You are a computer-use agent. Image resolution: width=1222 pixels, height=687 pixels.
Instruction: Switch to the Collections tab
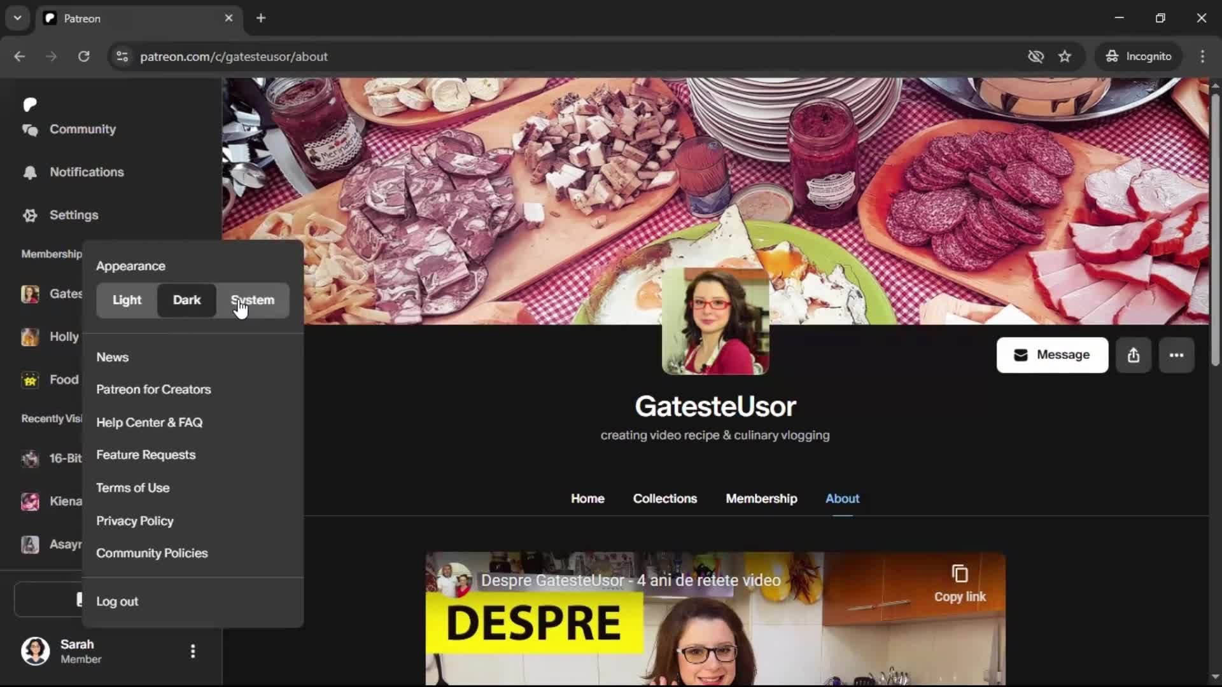point(665,499)
